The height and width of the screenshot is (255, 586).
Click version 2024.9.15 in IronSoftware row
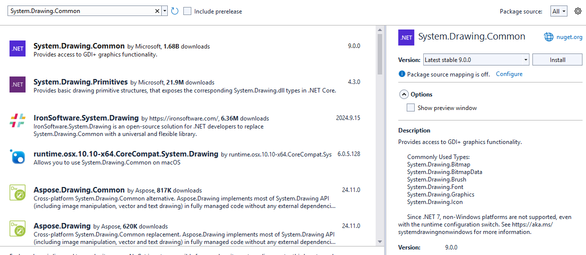coord(348,118)
